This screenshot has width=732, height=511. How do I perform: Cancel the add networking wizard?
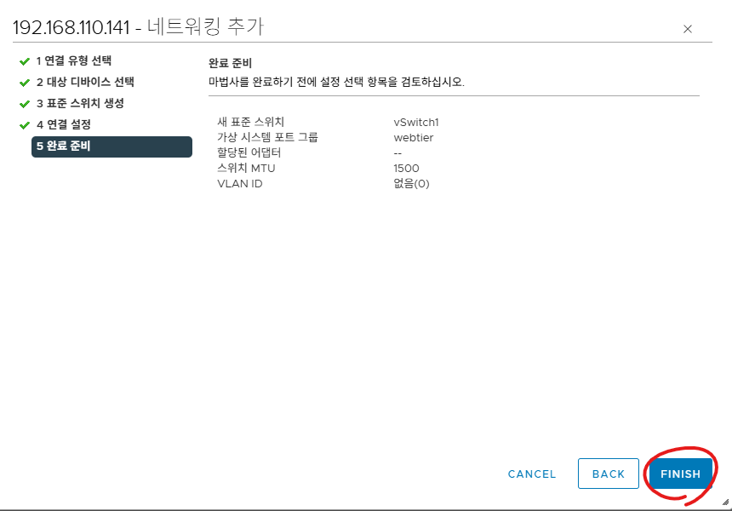532,474
